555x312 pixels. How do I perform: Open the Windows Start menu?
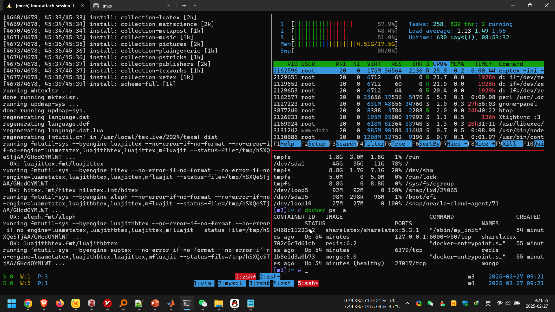12,303
